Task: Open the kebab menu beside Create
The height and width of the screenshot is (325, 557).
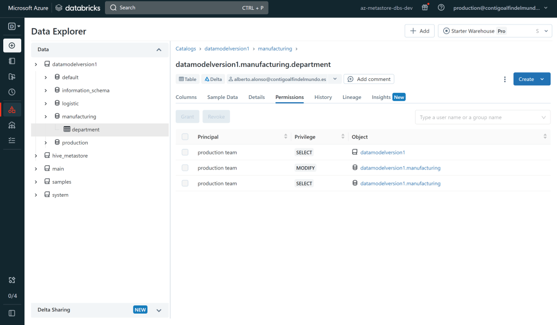Action: (505, 79)
